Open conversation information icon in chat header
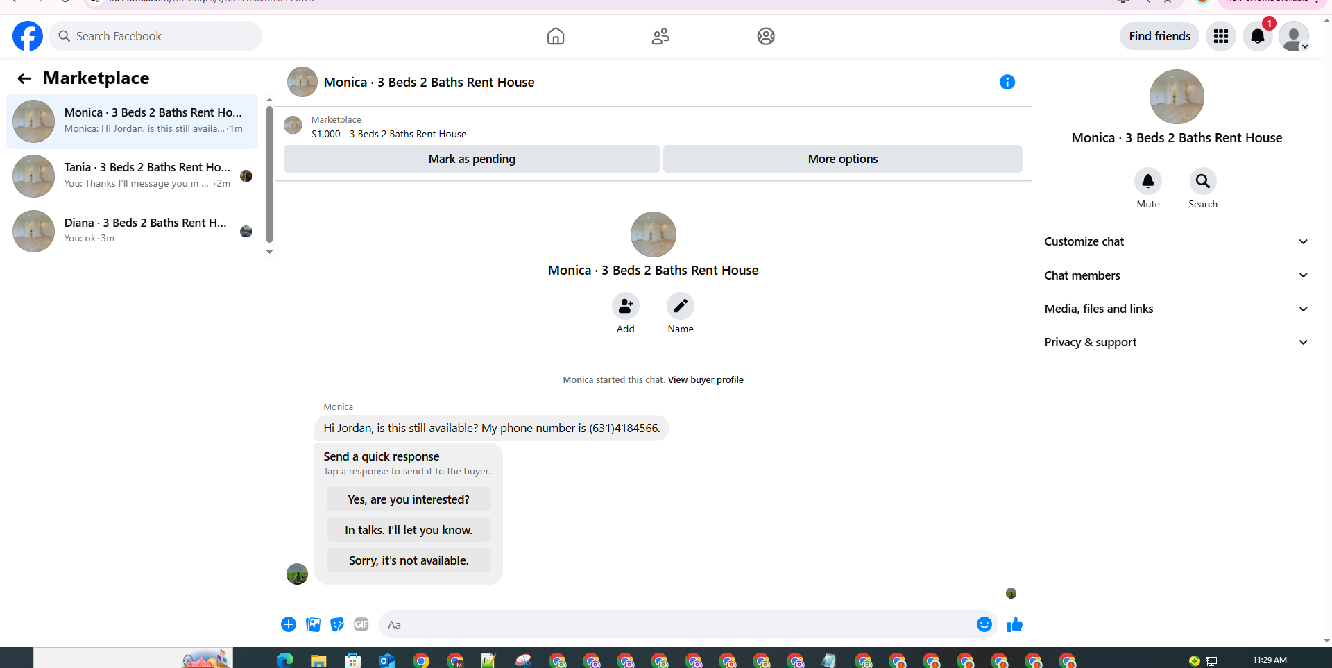1332x668 pixels. [x=1007, y=83]
